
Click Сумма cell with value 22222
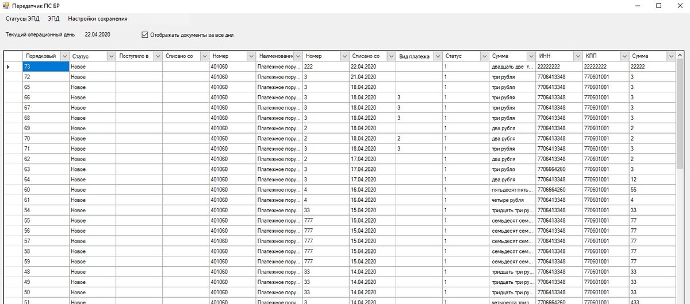coord(652,67)
